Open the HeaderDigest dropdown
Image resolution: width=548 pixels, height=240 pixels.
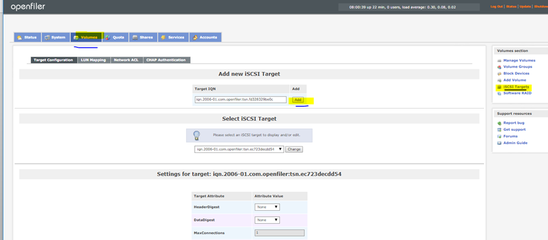(267, 207)
